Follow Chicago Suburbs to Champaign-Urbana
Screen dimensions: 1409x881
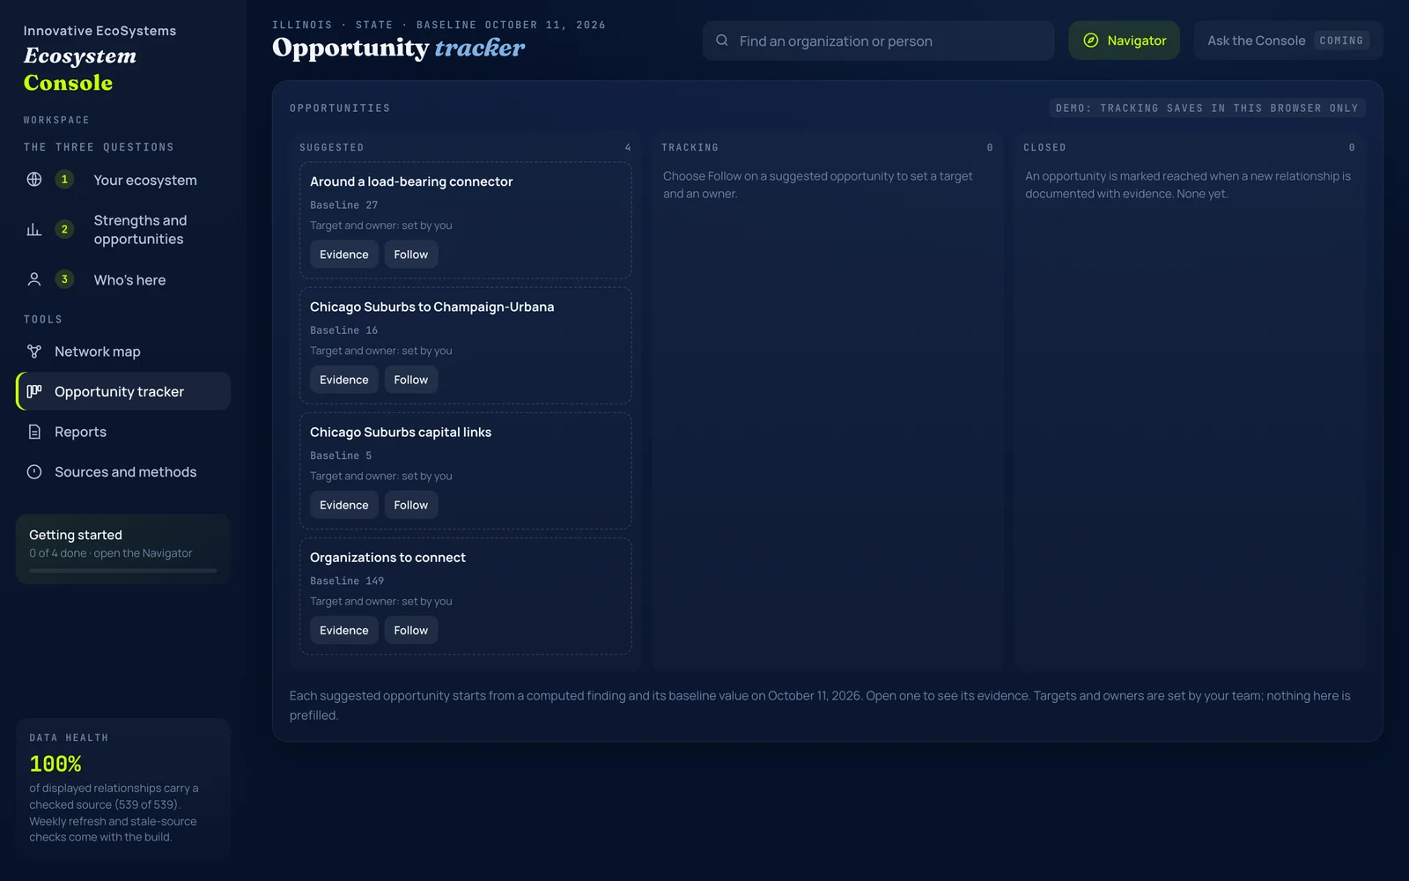pyautogui.click(x=411, y=380)
